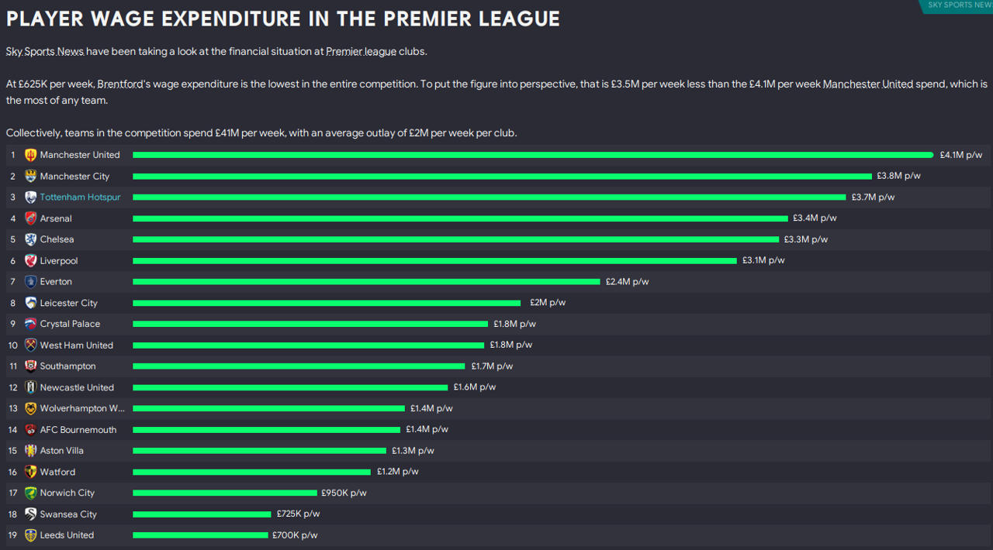Image resolution: width=993 pixels, height=550 pixels.
Task: Click the Arsenal club badge icon
Action: [31, 218]
